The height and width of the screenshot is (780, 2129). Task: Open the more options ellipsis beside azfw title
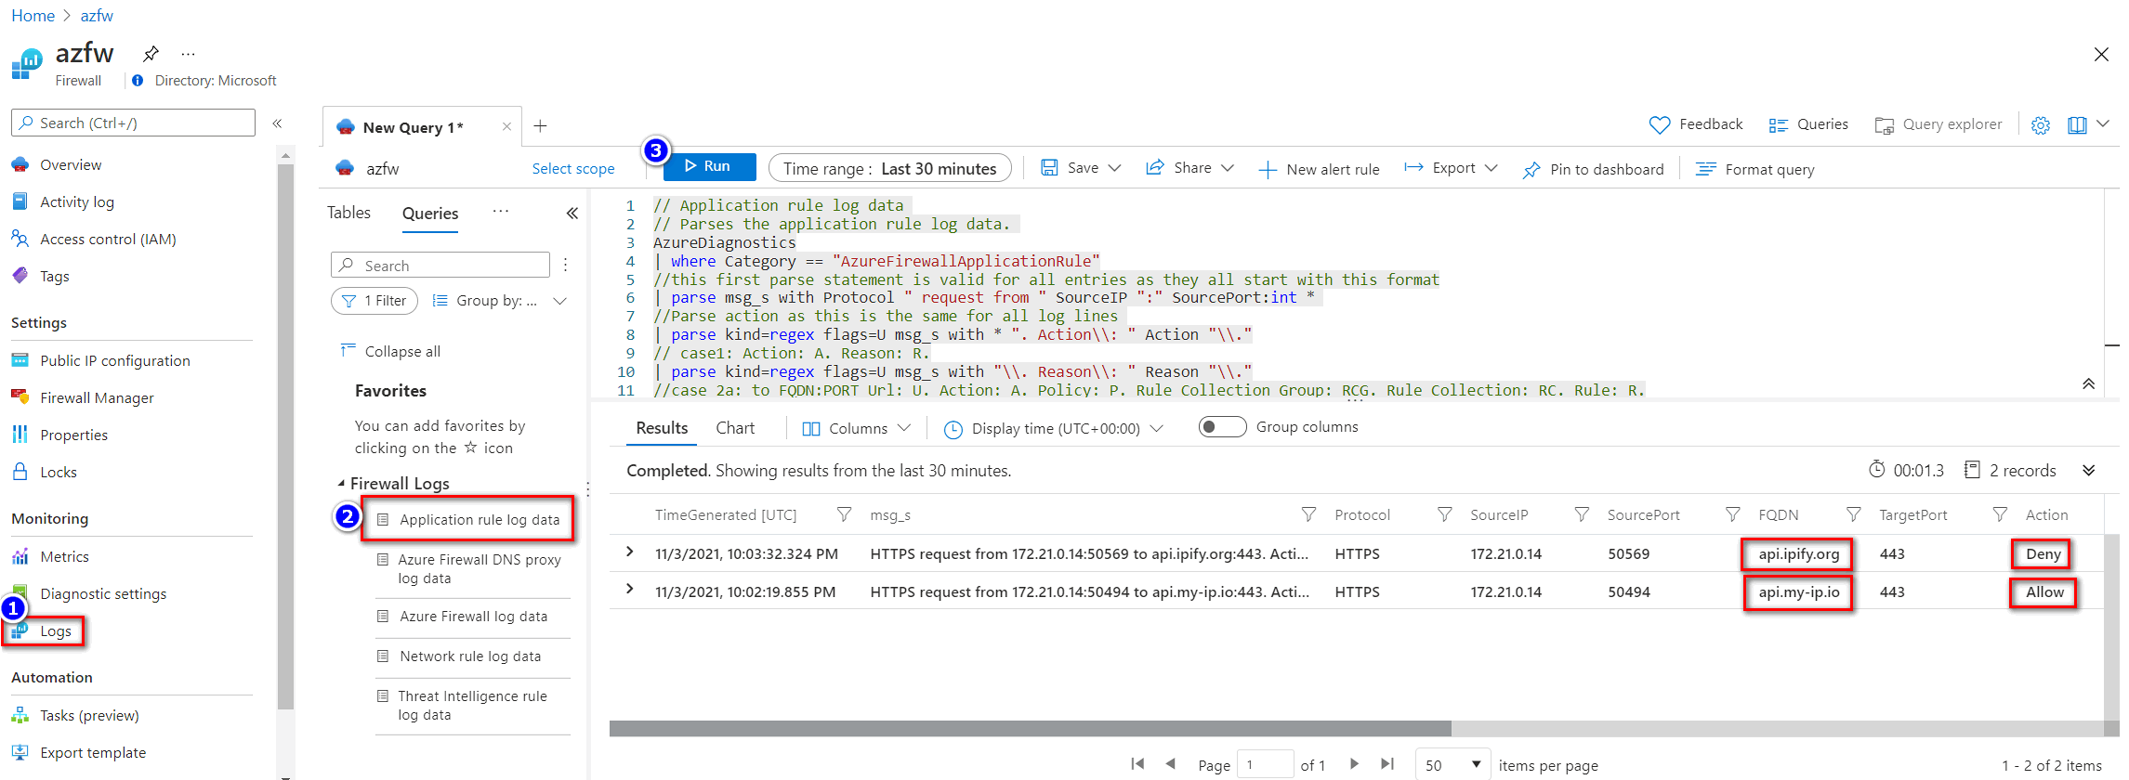pyautogui.click(x=188, y=54)
